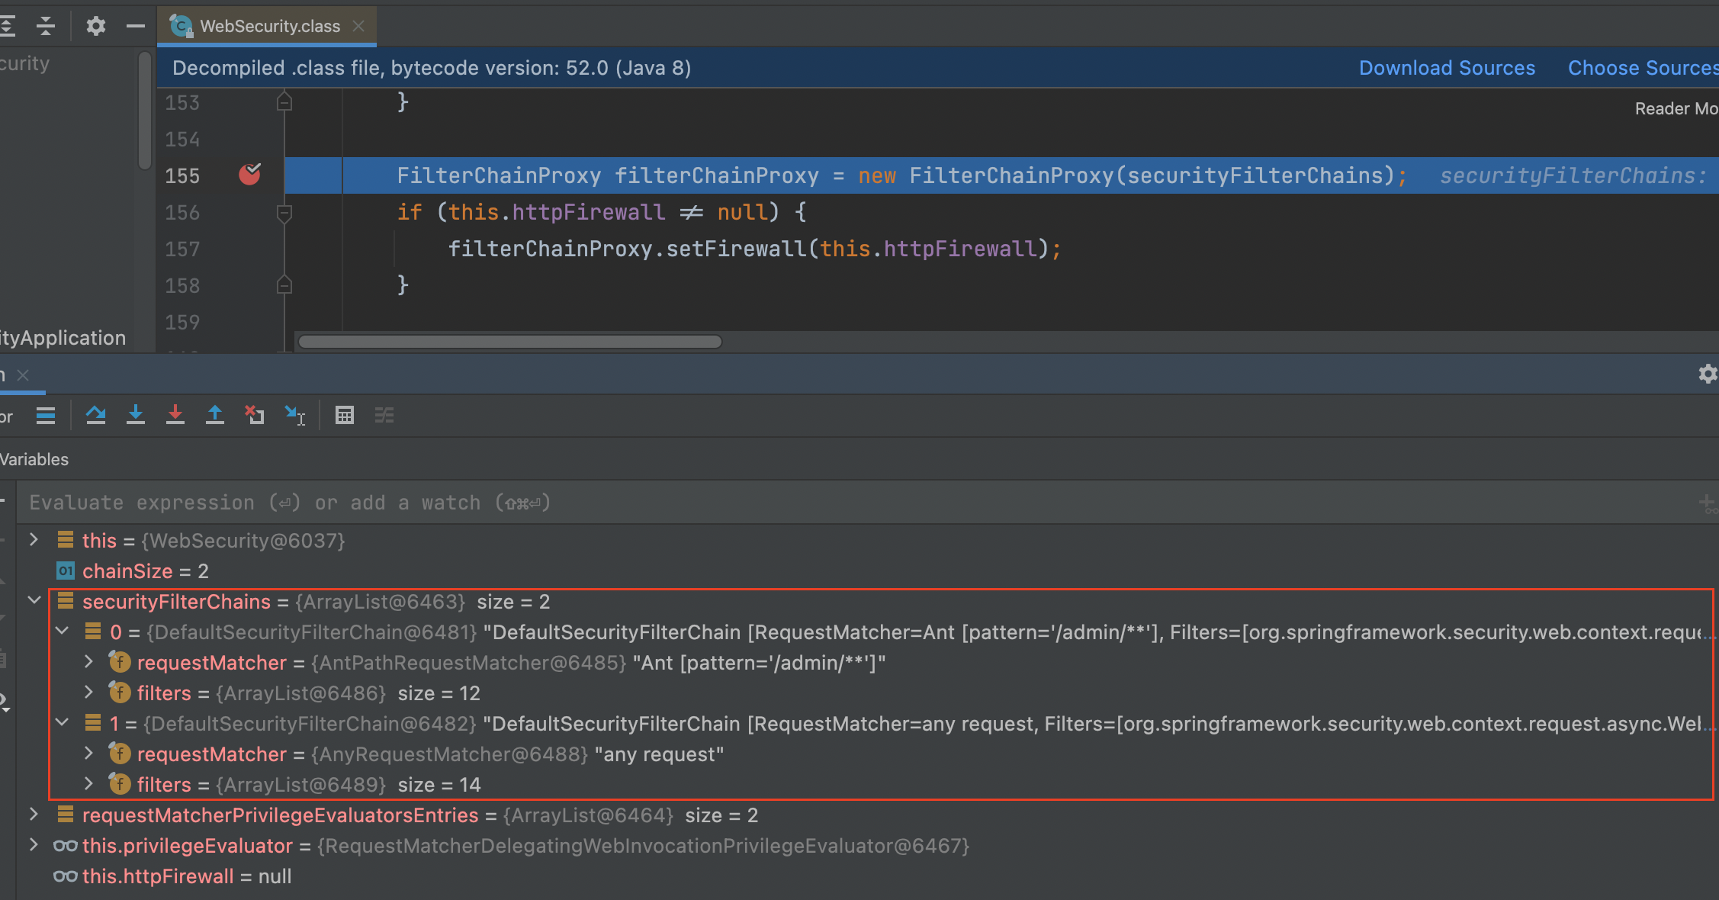Toggle fold marker on line 158
Viewport: 1719px width, 900px height.
pyautogui.click(x=284, y=285)
